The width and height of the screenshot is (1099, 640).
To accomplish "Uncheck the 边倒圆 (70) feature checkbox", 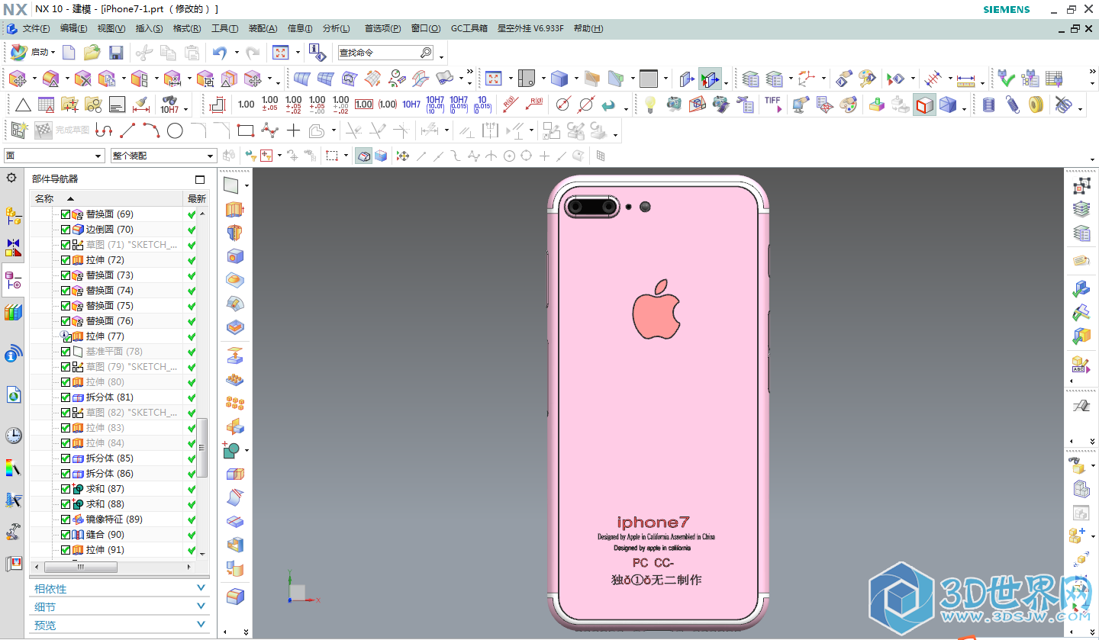I will (66, 230).
